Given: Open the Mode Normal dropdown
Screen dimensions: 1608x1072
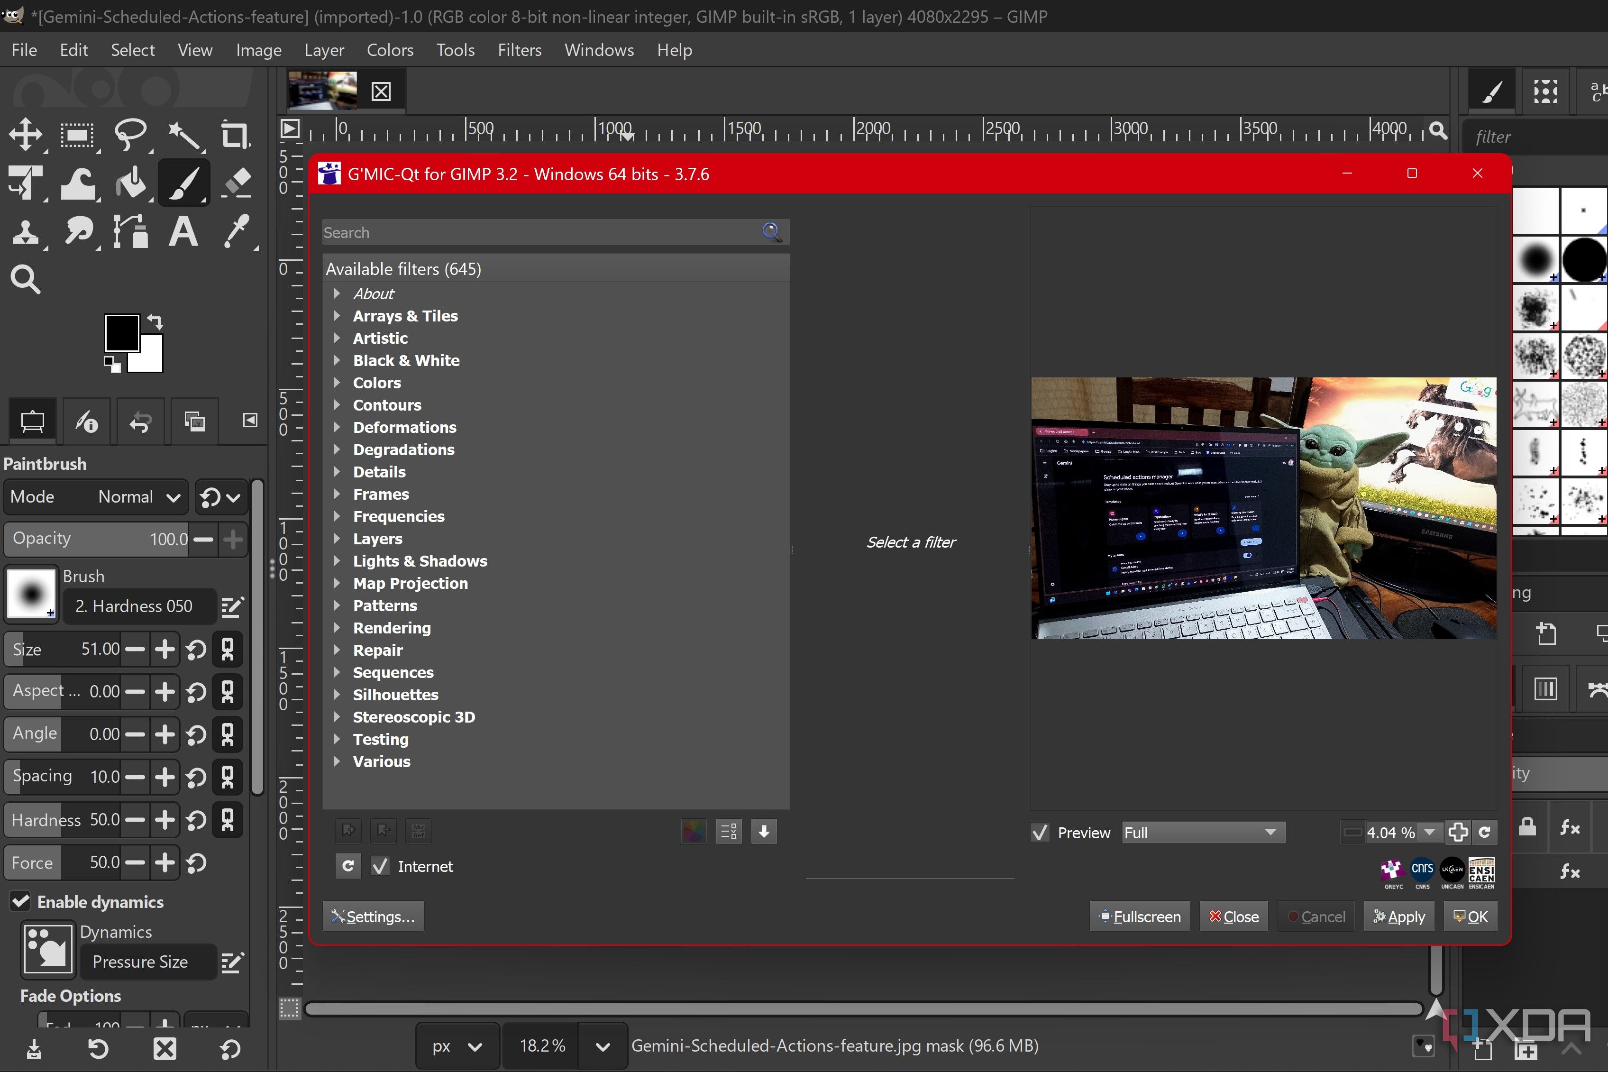Looking at the screenshot, I should [x=96, y=496].
